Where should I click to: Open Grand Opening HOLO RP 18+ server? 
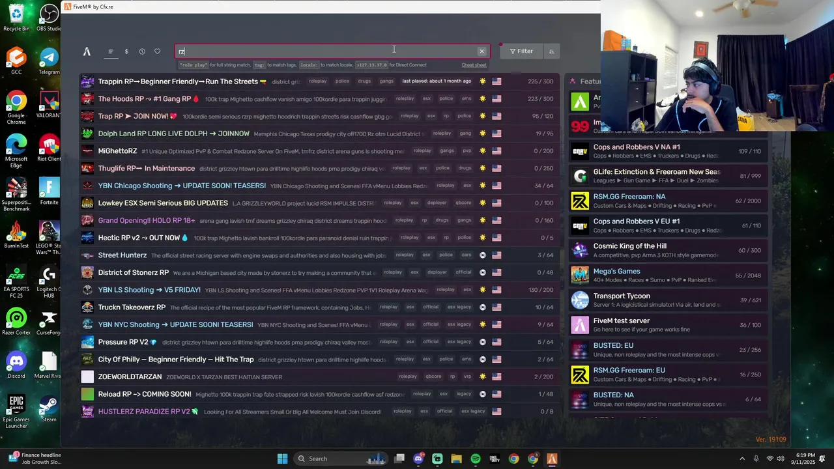pos(319,220)
